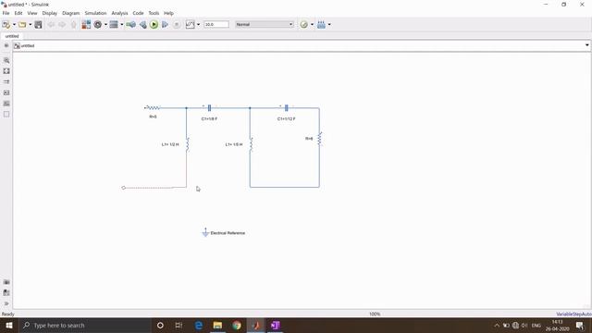This screenshot has height=333, width=592.
Task: Click the Build Model toolbar icon
Action: (321, 25)
